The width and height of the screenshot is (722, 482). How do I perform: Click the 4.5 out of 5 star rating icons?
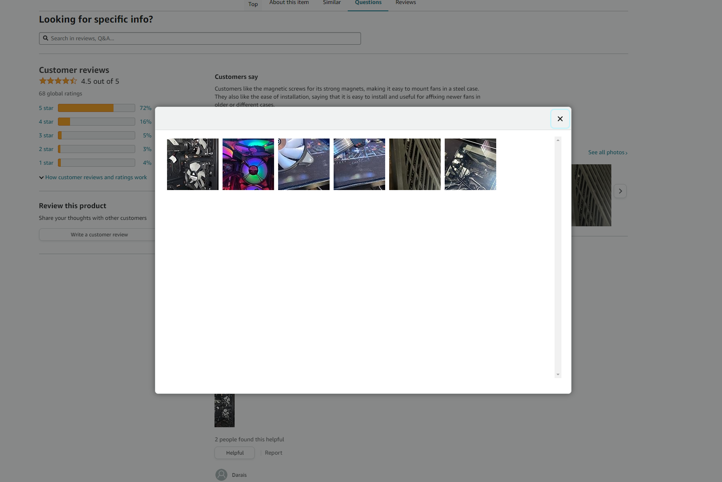58,81
